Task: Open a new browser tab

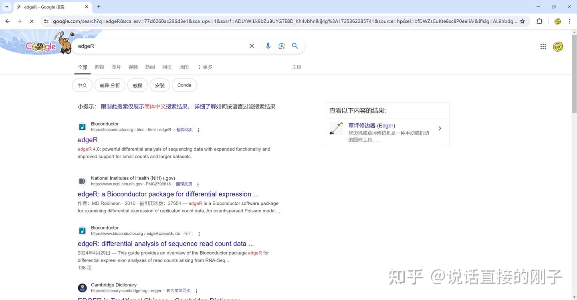Action: 99,7
